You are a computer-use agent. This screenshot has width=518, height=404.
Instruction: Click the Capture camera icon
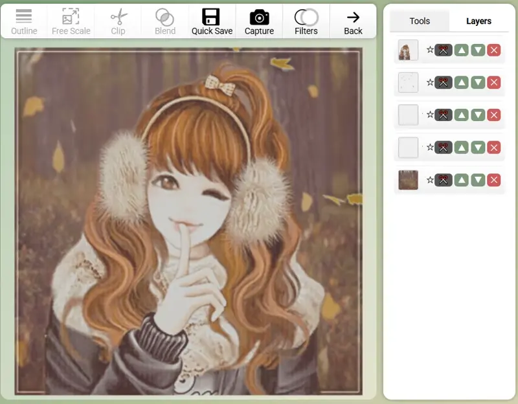coord(259,17)
